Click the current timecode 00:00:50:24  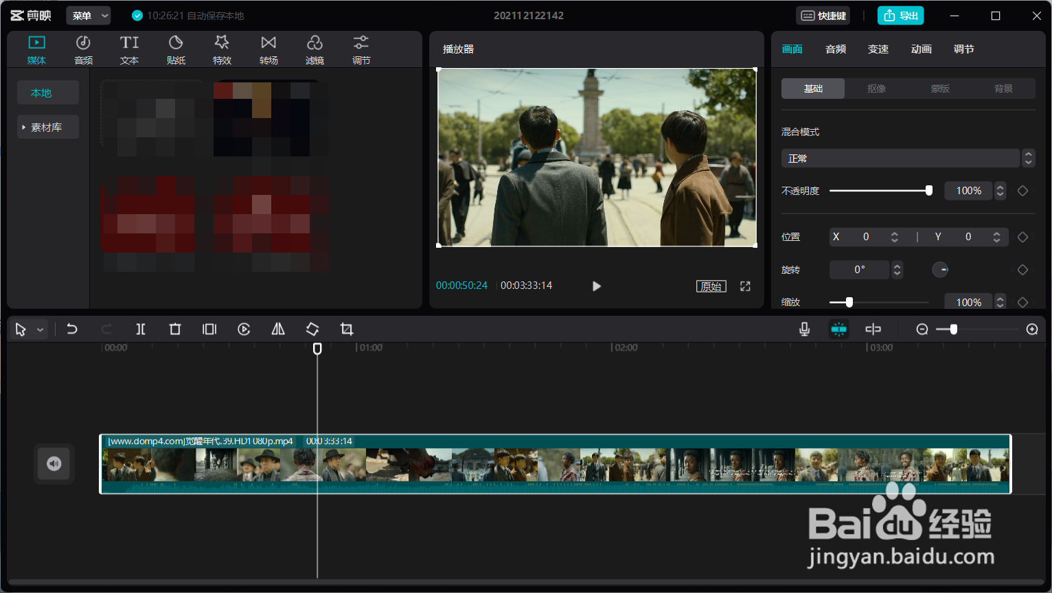click(x=461, y=286)
